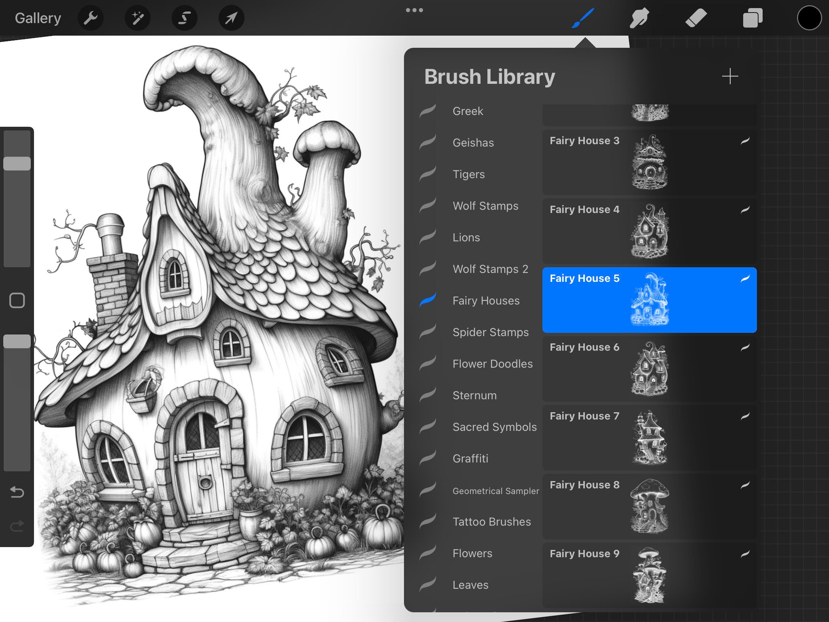Select the Eraser tool
This screenshot has width=829, height=622.
point(696,18)
